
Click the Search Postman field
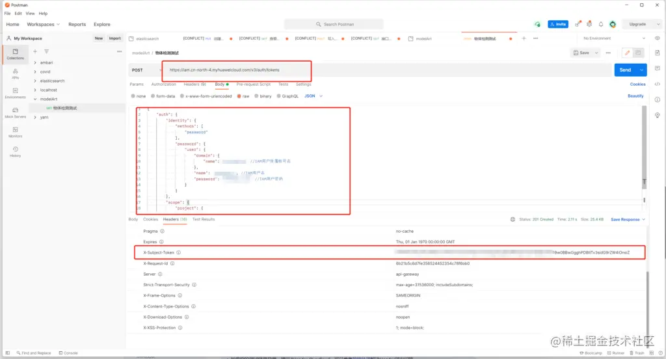(x=334, y=24)
